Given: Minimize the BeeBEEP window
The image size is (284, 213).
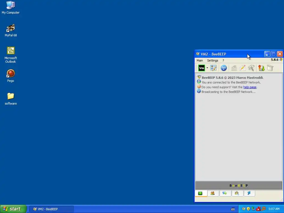Looking at the screenshot, I should coord(267,54).
